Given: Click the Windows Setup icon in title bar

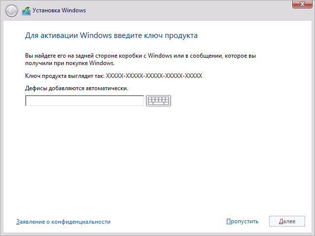Looking at the screenshot, I should click(x=27, y=11).
